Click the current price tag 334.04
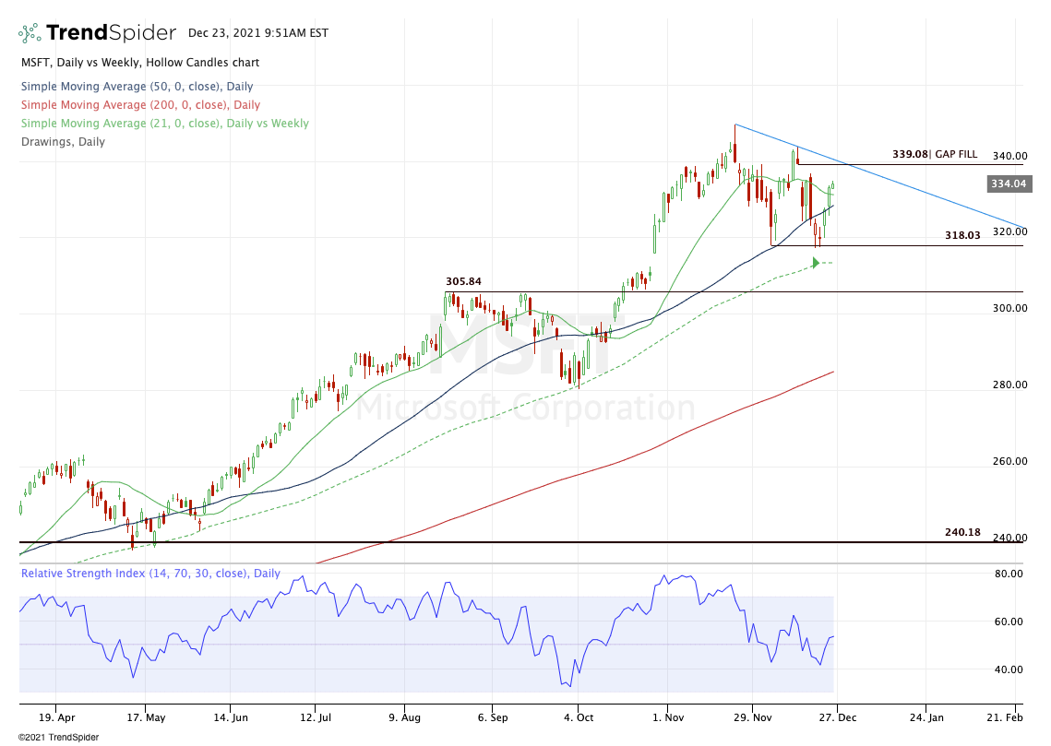The width and height of the screenshot is (1051, 746). [1009, 184]
